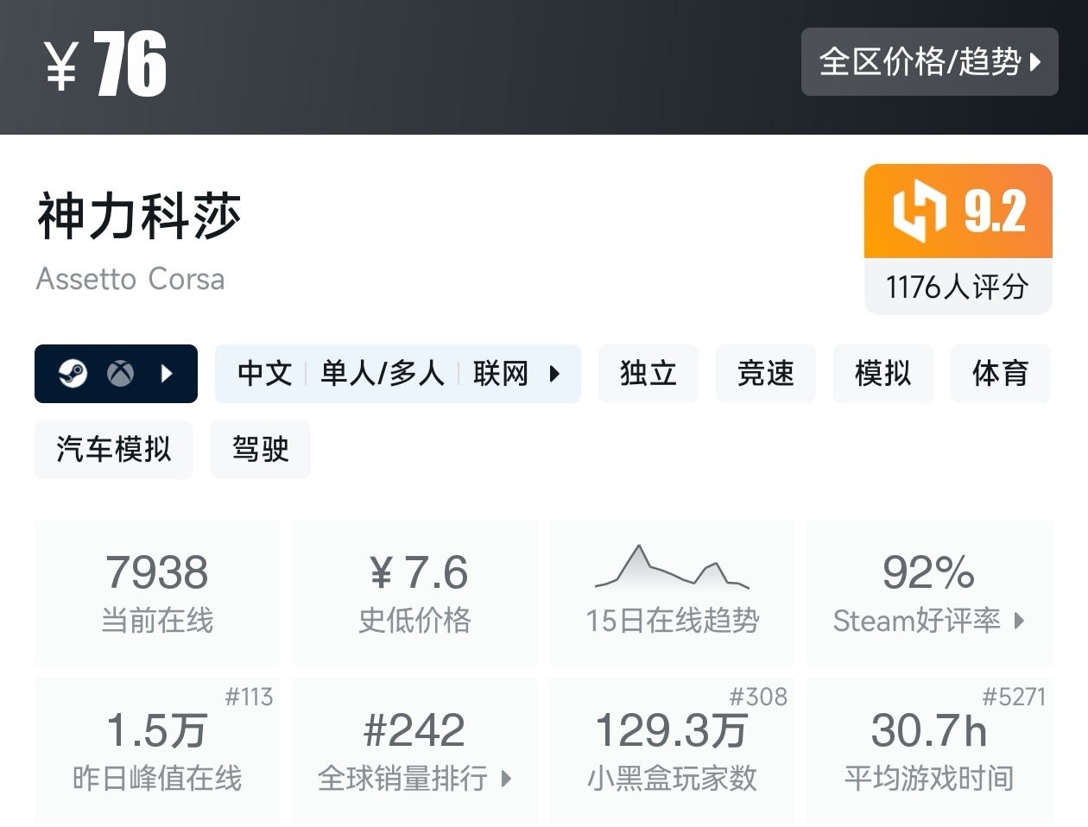Open the 独立 tag
The width and height of the screenshot is (1088, 827).
tap(648, 374)
